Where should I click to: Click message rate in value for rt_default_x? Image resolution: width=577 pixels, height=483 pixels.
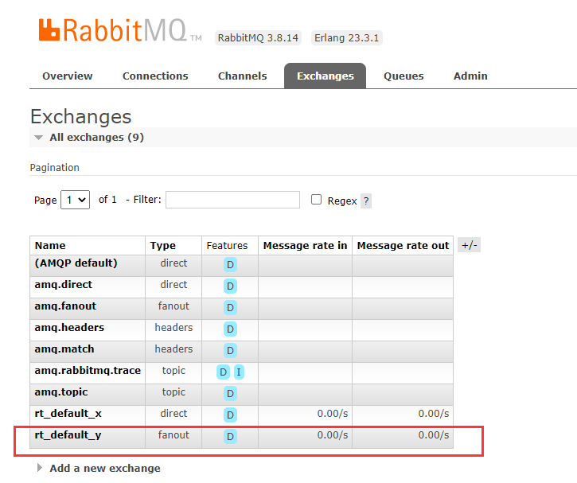click(x=333, y=414)
